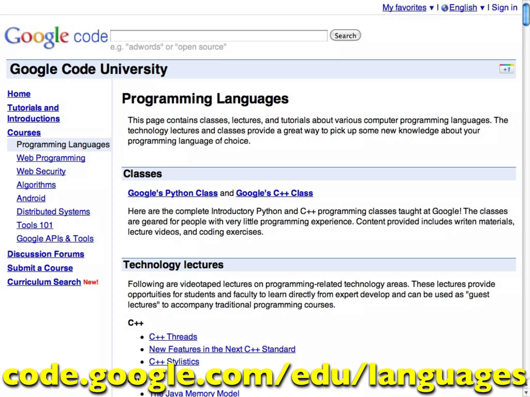This screenshot has height=397, width=530.
Task: Click the Google Code University heading
Action: tap(89, 69)
